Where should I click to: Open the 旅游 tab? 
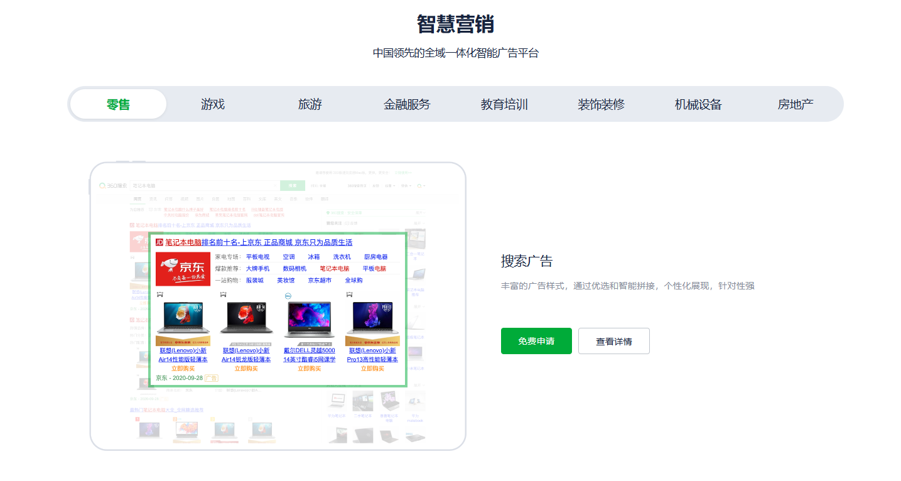tap(310, 104)
